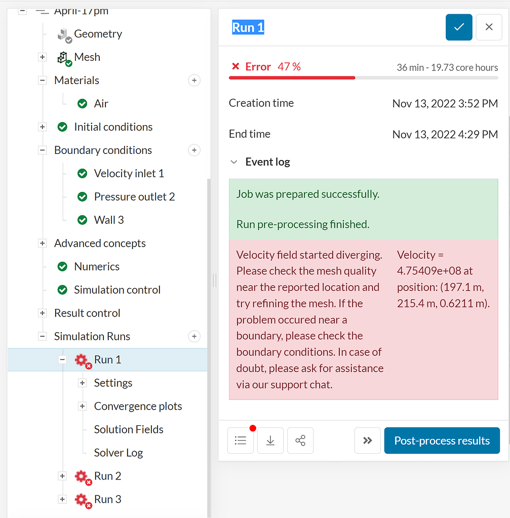Confirm the run name with checkmark button

pyautogui.click(x=459, y=27)
